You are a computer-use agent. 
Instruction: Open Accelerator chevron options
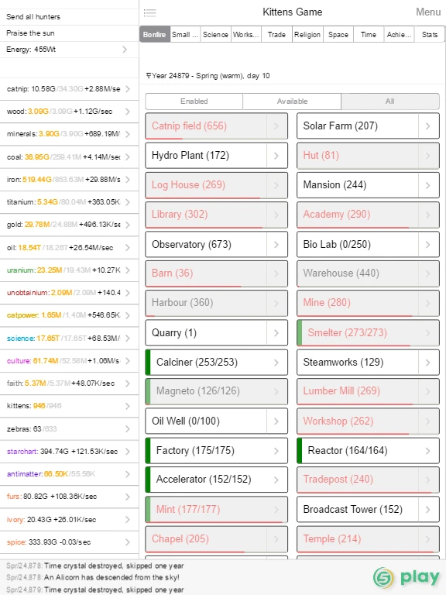[277, 480]
